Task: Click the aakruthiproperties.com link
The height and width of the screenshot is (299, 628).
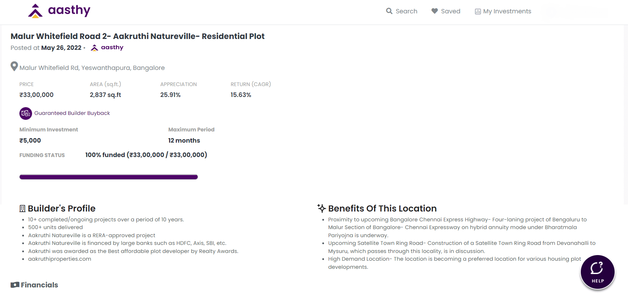Action: [x=60, y=259]
